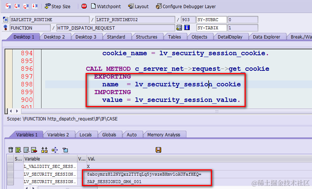Screen dimensions: 312x189
Task: Select row button for SAP_SESSIONID_GM6_001 row
Action: (10, 182)
